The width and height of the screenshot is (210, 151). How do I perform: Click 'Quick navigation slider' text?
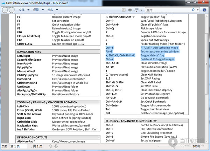pyautogui.click(x=66, y=25)
